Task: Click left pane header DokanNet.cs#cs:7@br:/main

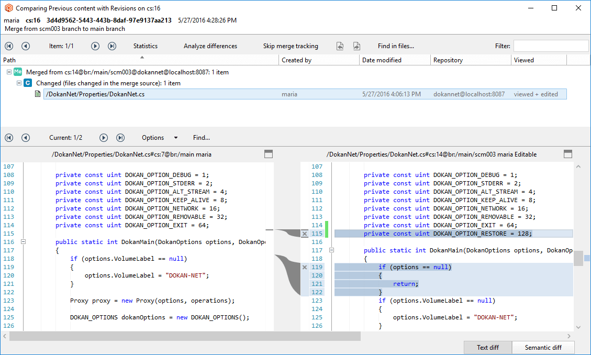Action: pos(131,154)
